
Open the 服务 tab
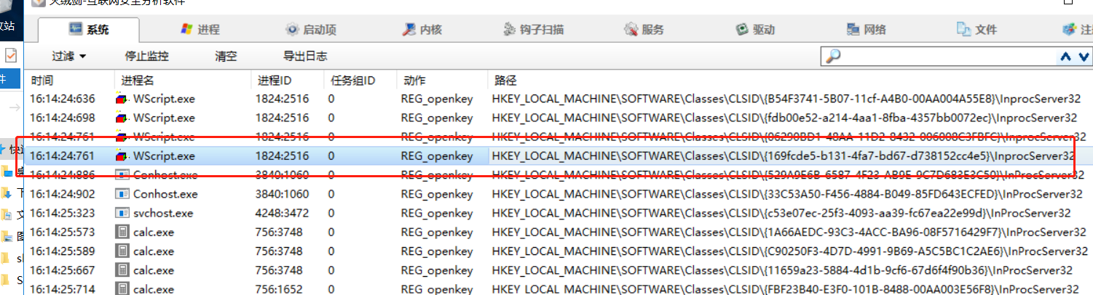coord(644,30)
